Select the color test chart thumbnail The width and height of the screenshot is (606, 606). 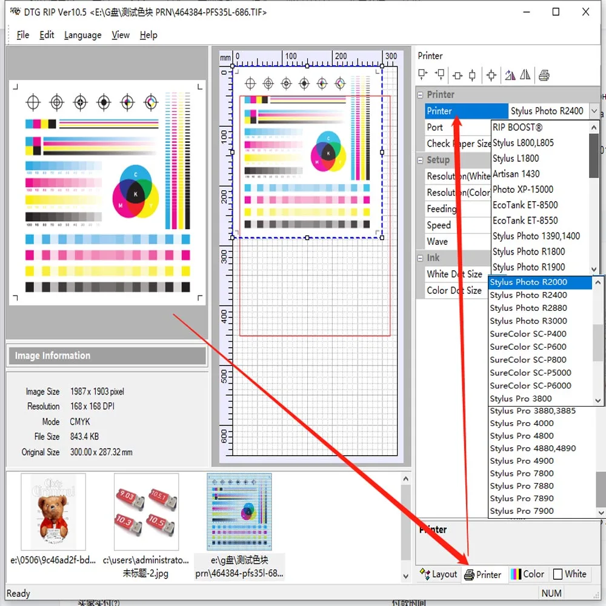coord(239,511)
